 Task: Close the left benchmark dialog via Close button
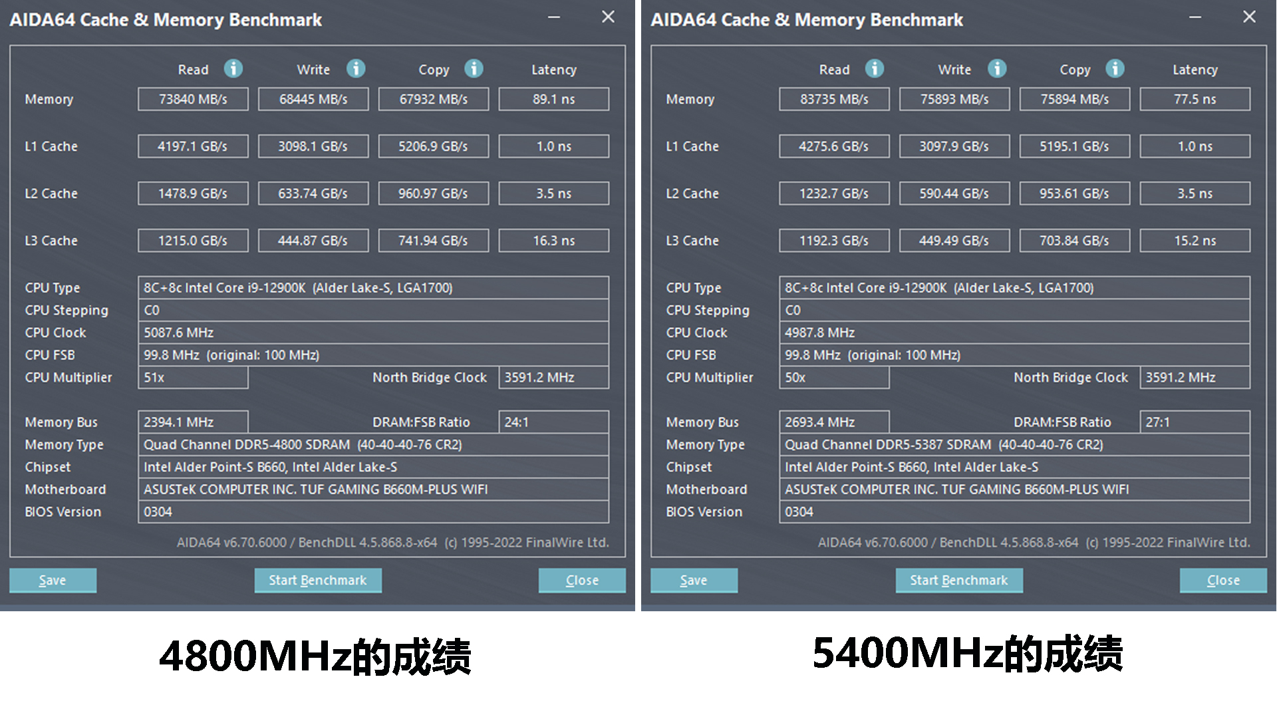coord(582,580)
